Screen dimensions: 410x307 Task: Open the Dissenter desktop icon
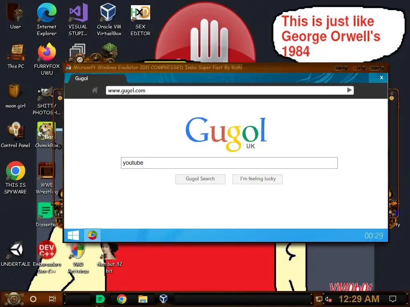click(x=46, y=214)
